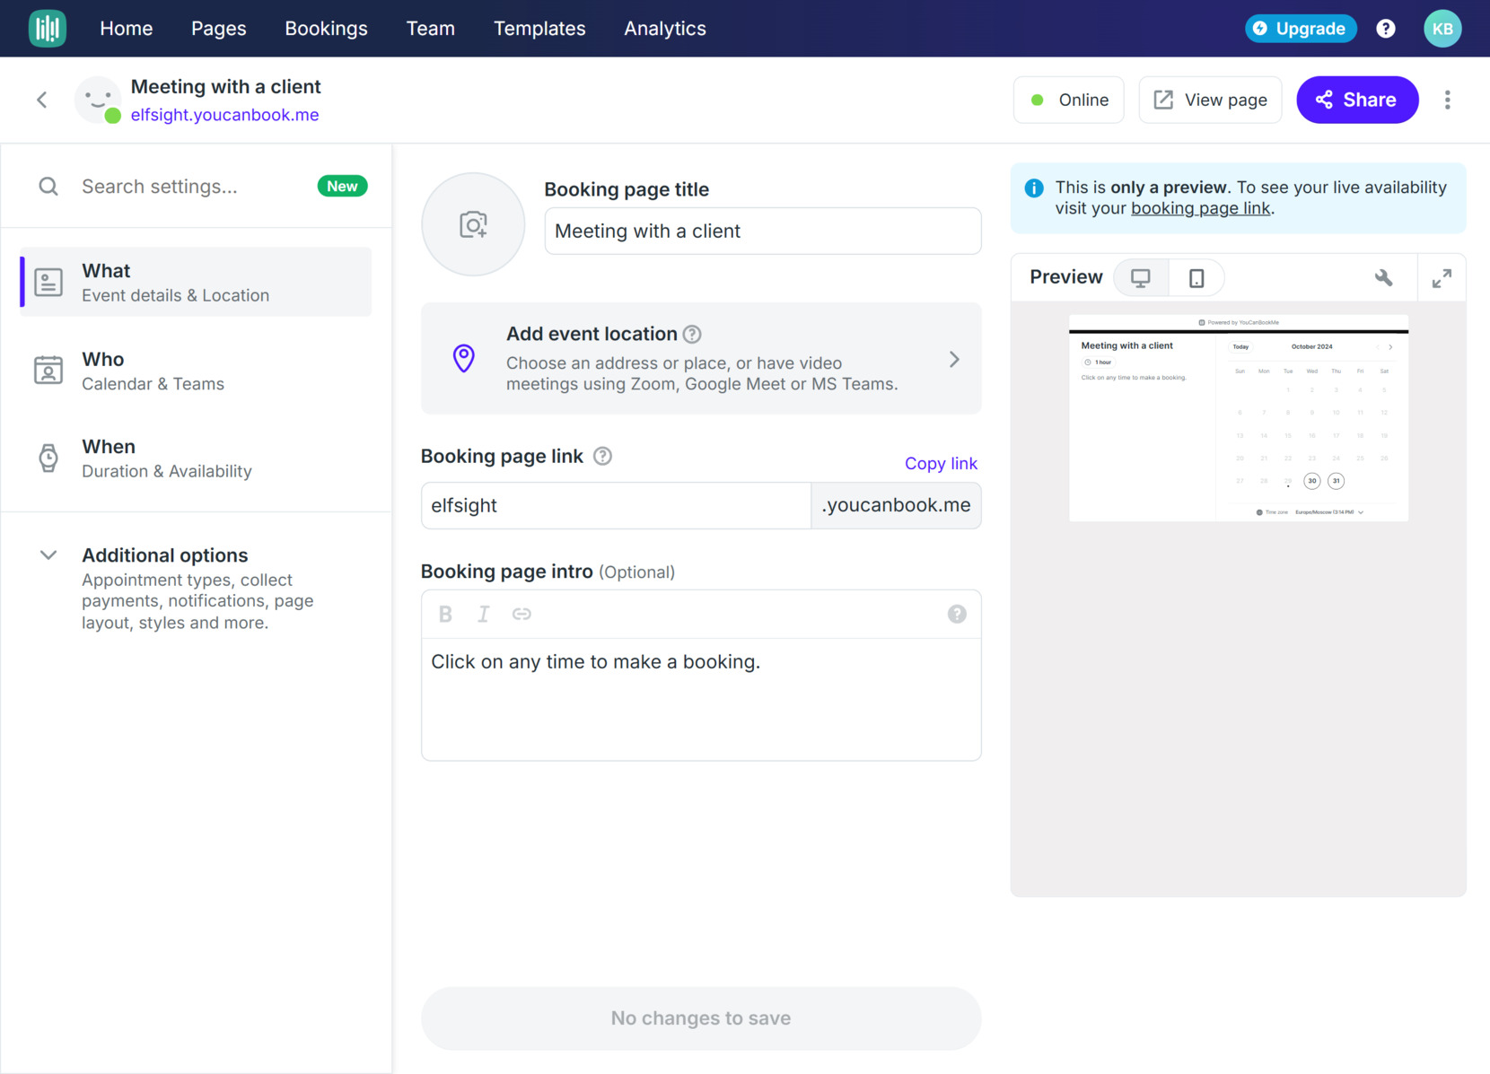Open the Bookings menu item
This screenshot has width=1490, height=1074.
coord(326,28)
